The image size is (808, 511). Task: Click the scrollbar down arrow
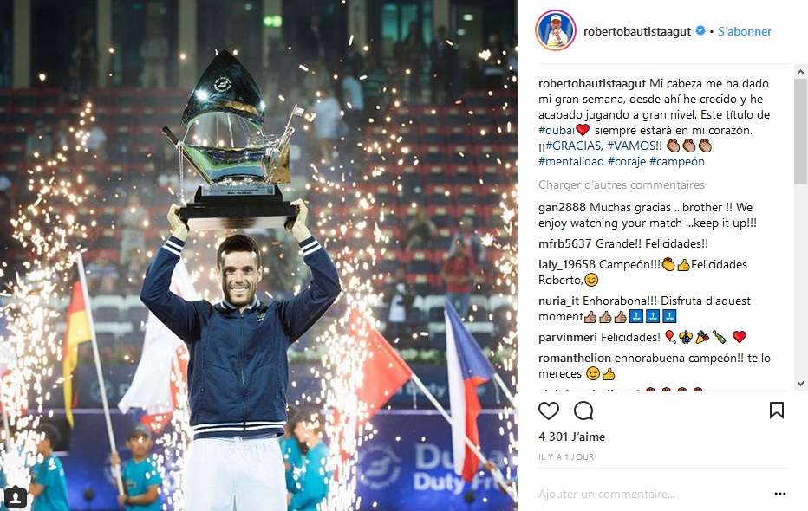pyautogui.click(x=800, y=384)
